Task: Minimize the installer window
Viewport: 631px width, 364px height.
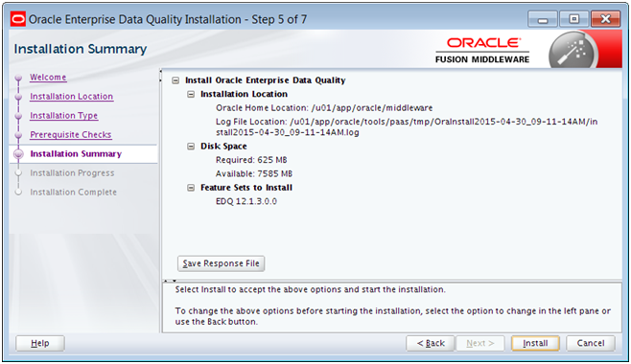Action: tap(543, 19)
